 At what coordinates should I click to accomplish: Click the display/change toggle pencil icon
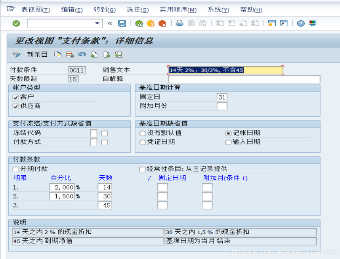(x=17, y=54)
